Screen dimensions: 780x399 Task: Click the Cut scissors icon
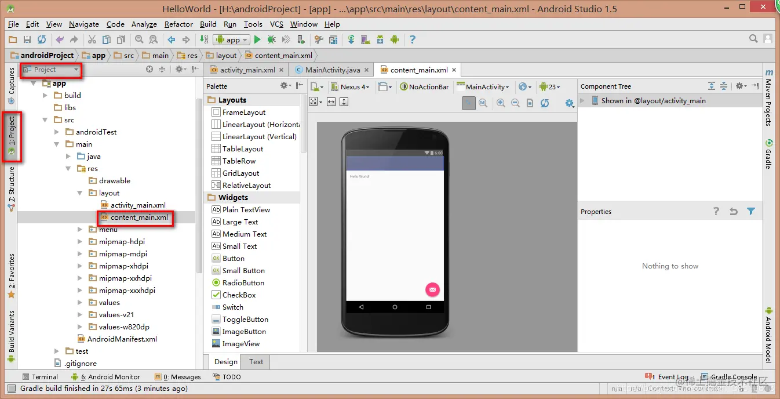[92, 40]
